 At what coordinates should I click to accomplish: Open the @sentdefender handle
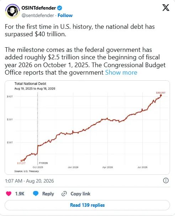pyautogui.click(x=38, y=15)
